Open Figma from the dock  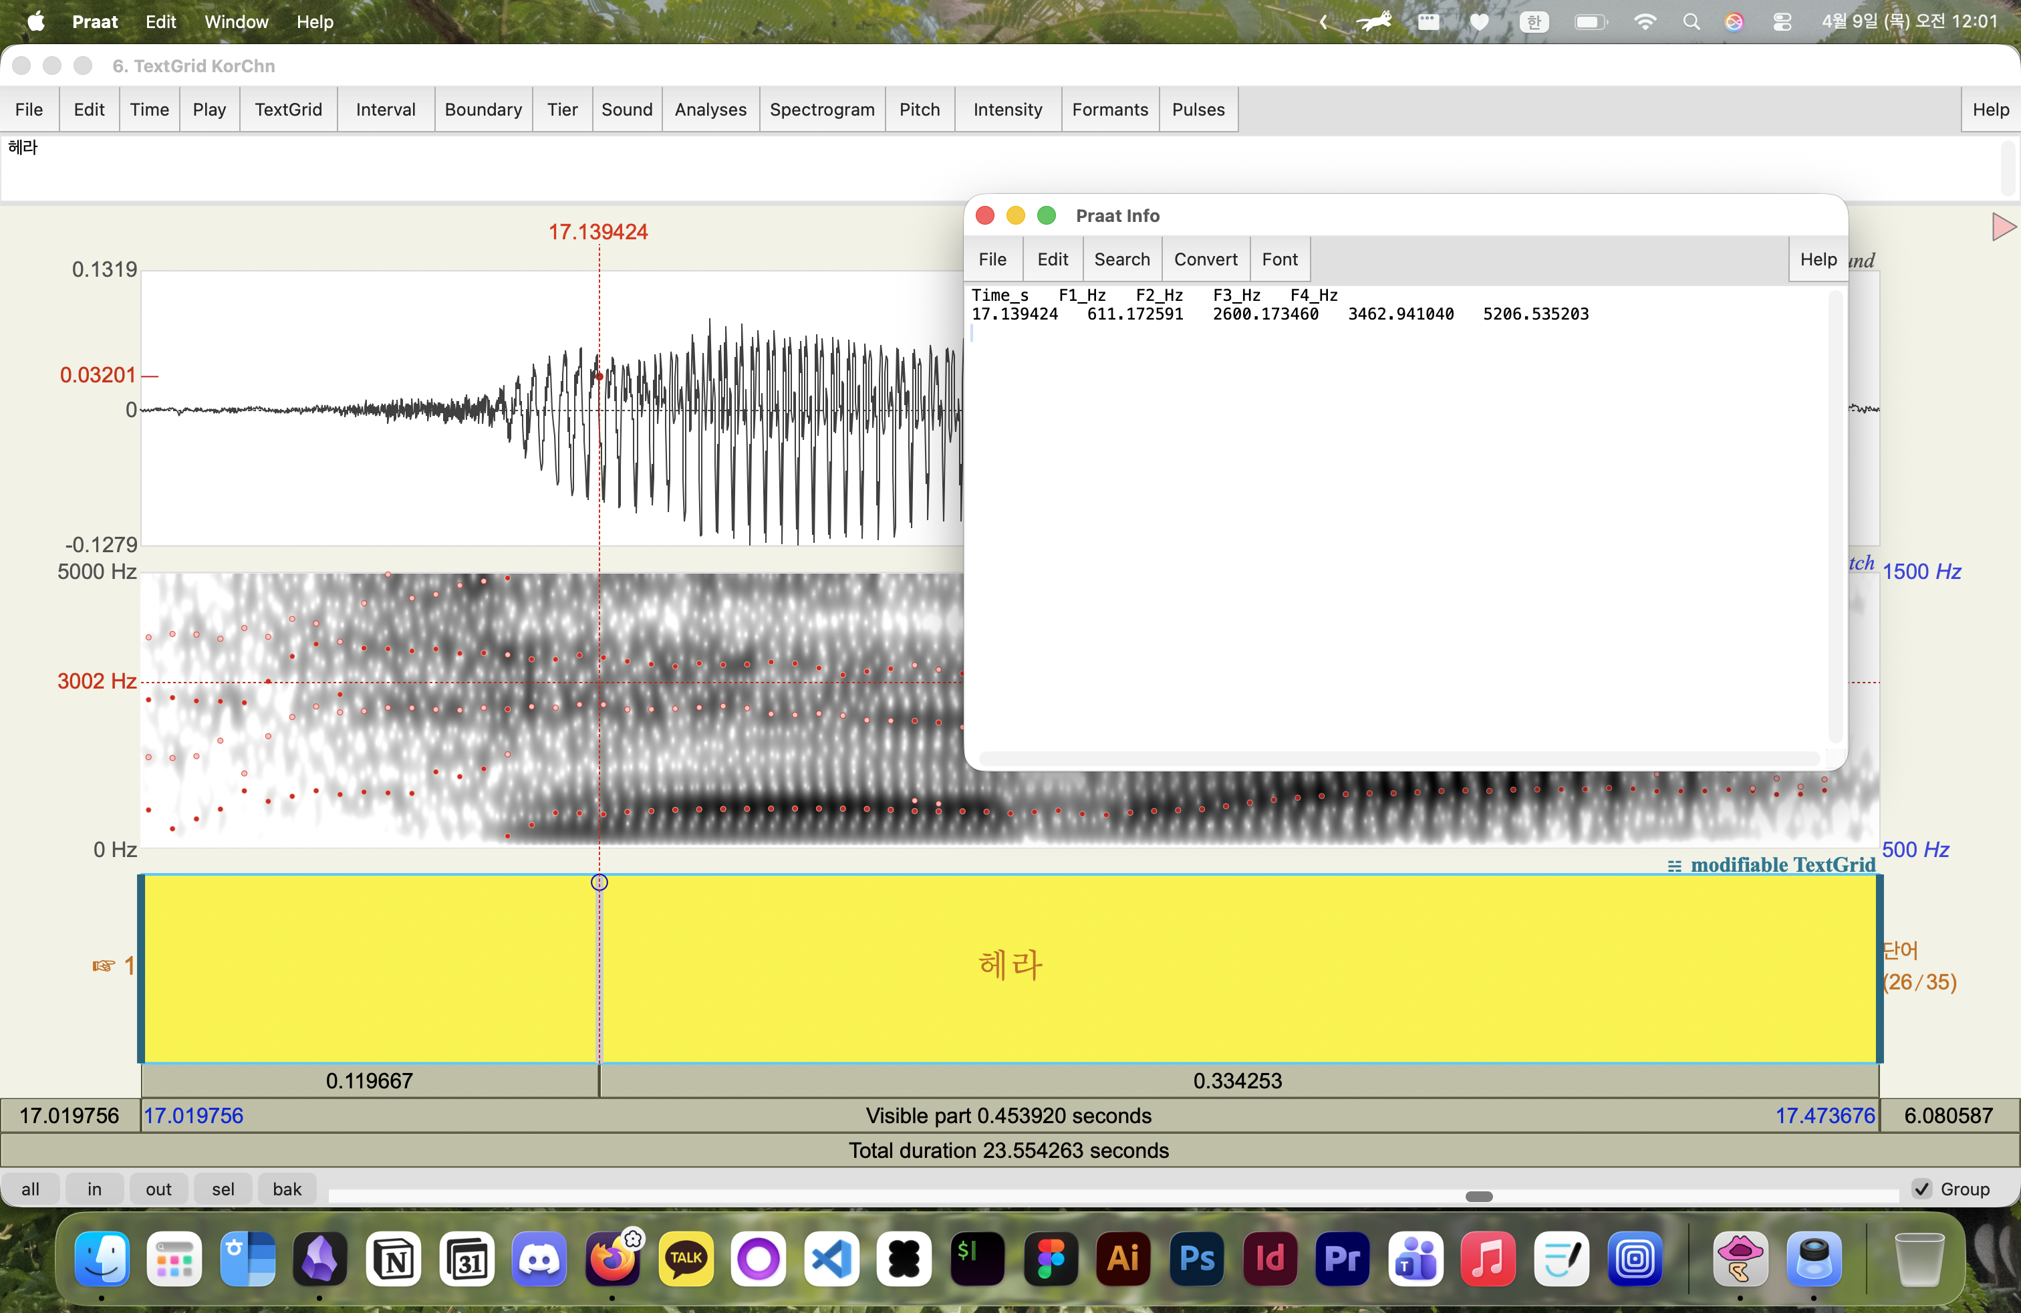coord(1049,1258)
